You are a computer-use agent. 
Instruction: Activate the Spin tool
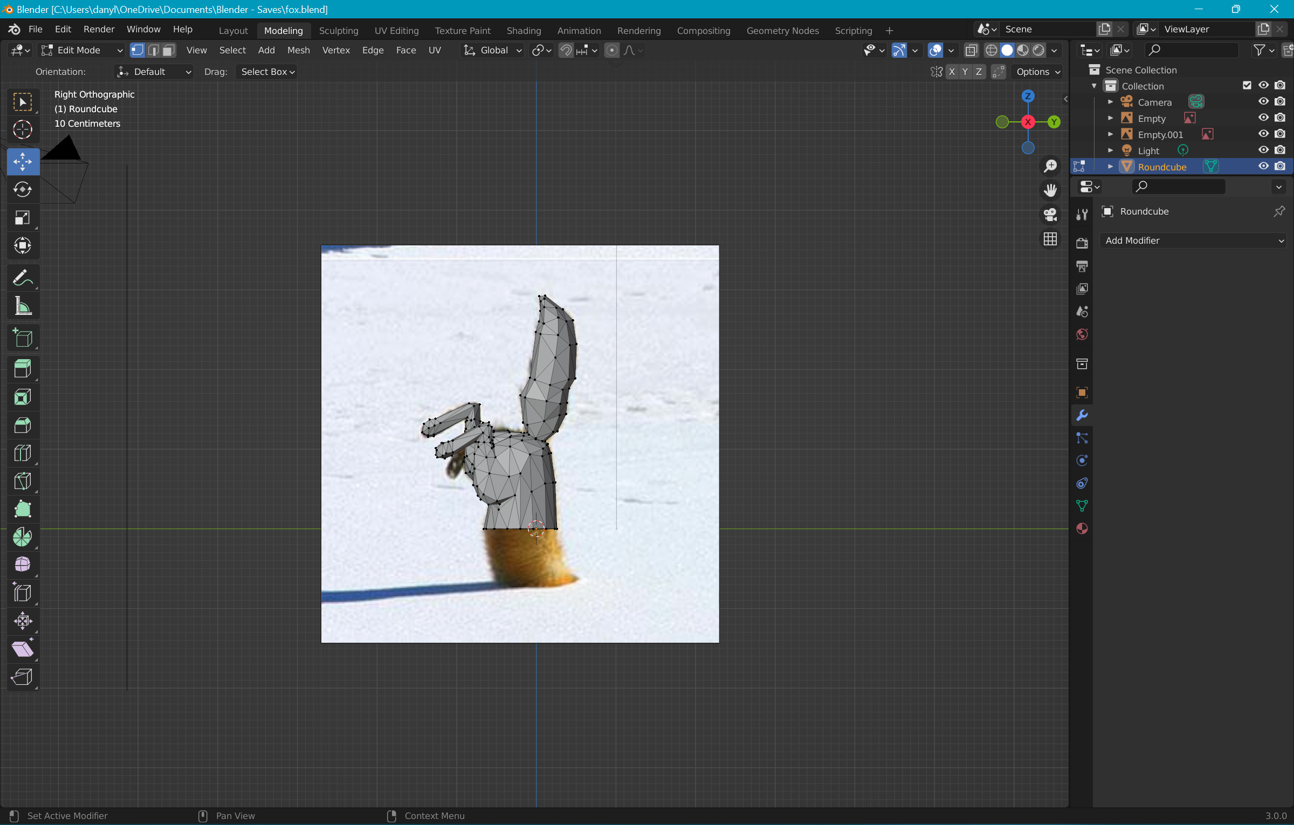[23, 537]
